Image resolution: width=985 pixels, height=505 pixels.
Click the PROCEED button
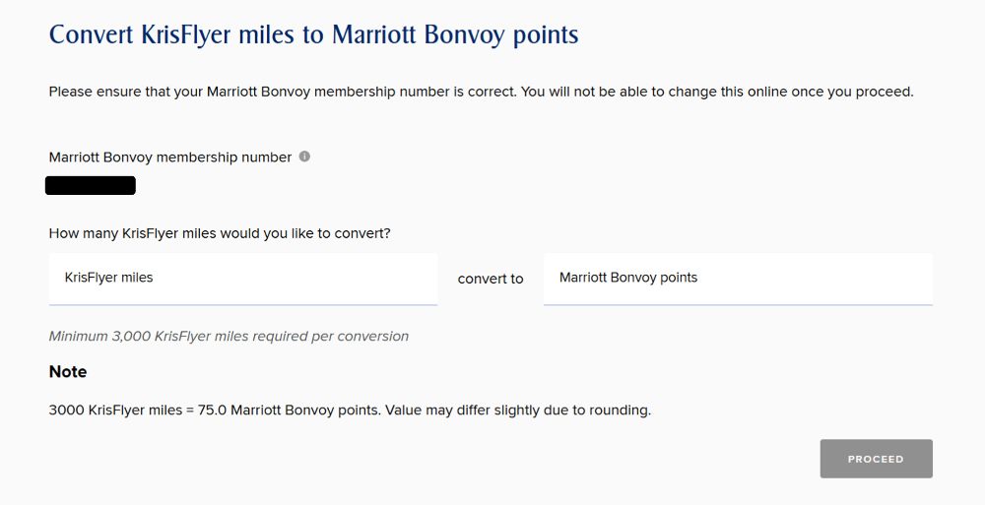point(876,459)
